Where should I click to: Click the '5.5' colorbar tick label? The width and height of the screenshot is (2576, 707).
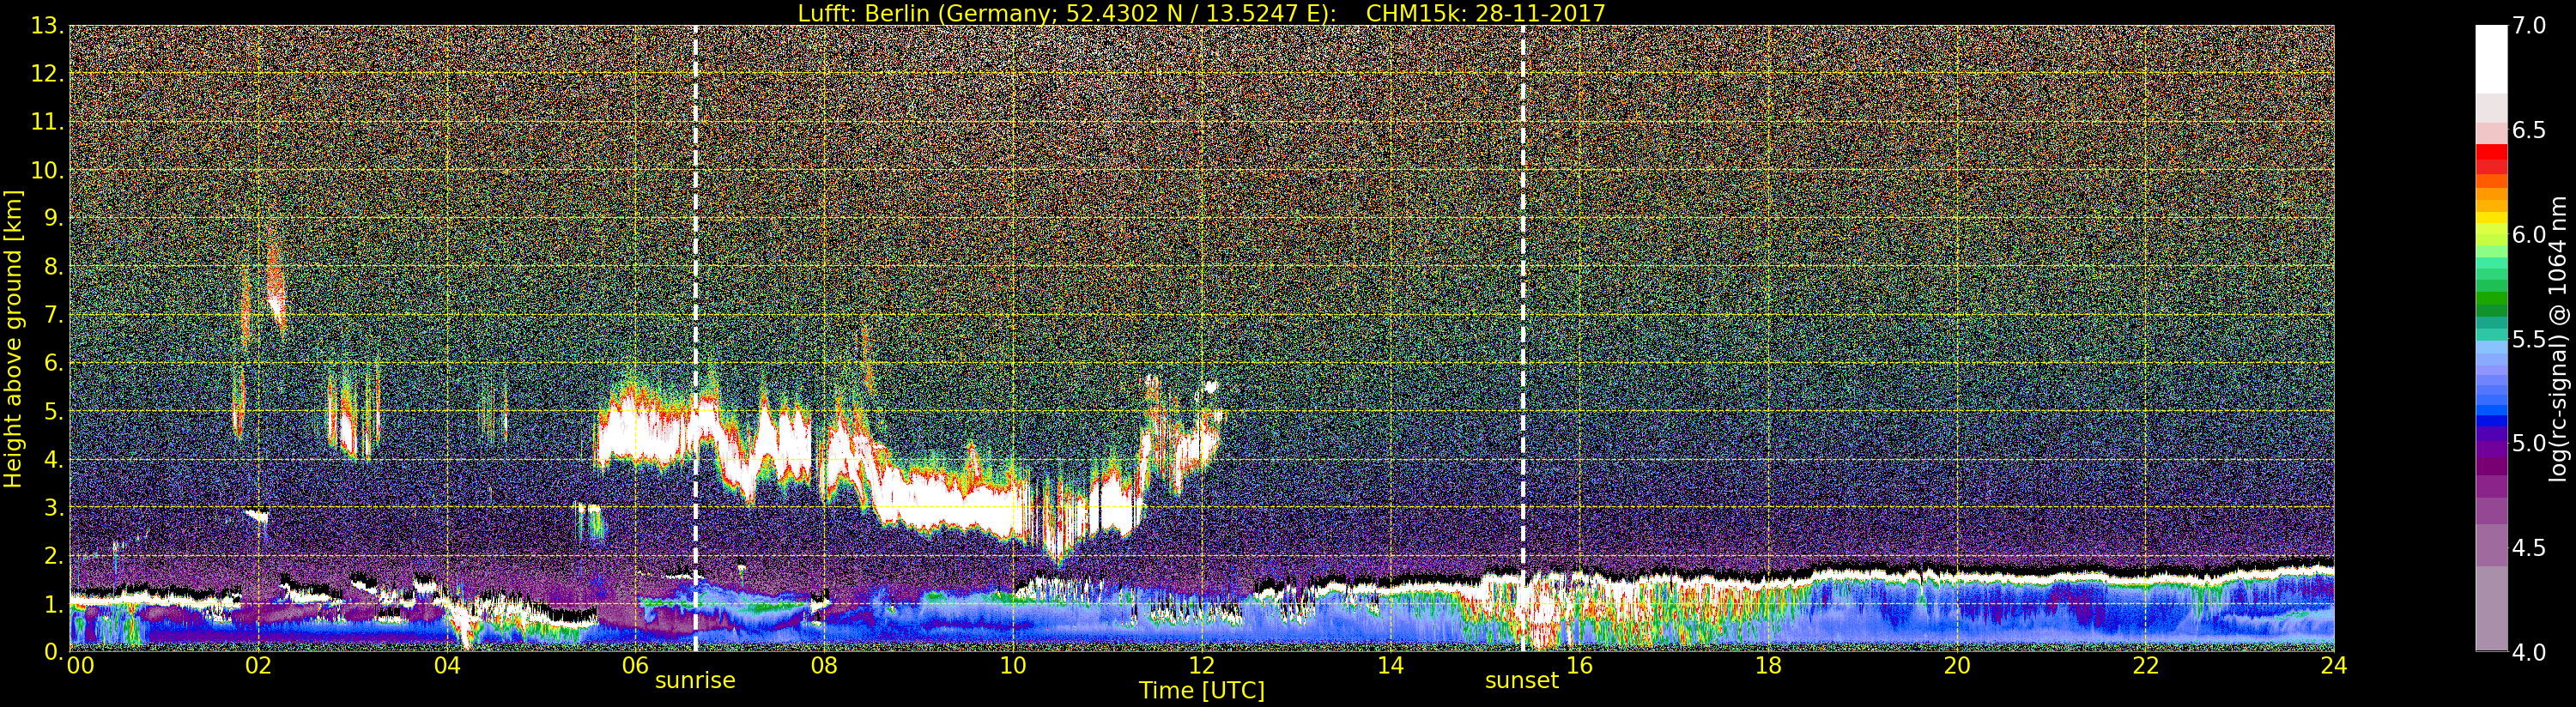(2529, 340)
